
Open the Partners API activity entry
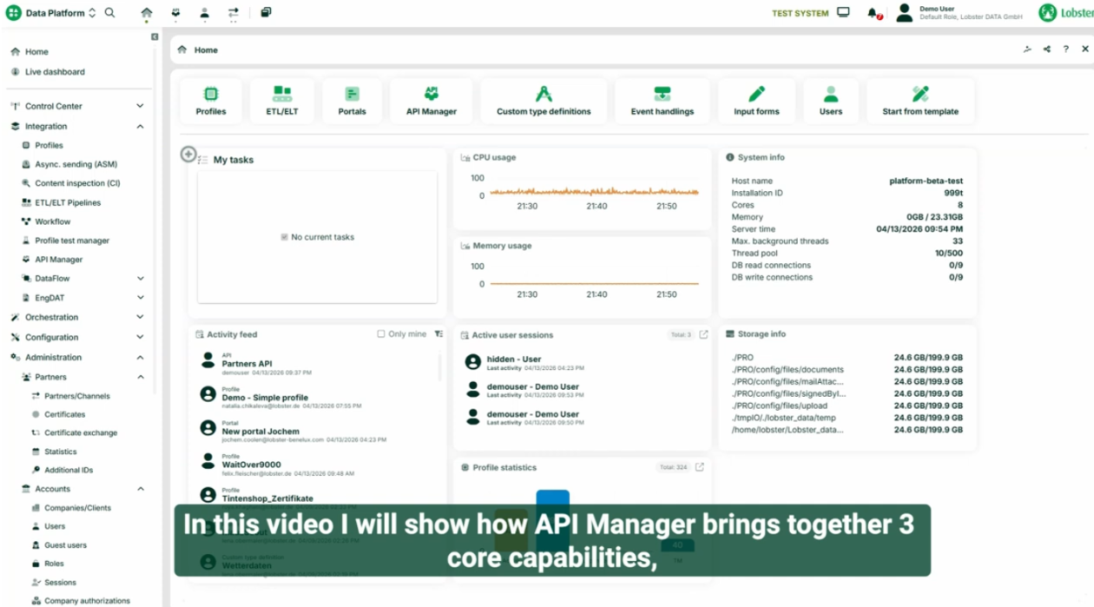pos(247,364)
